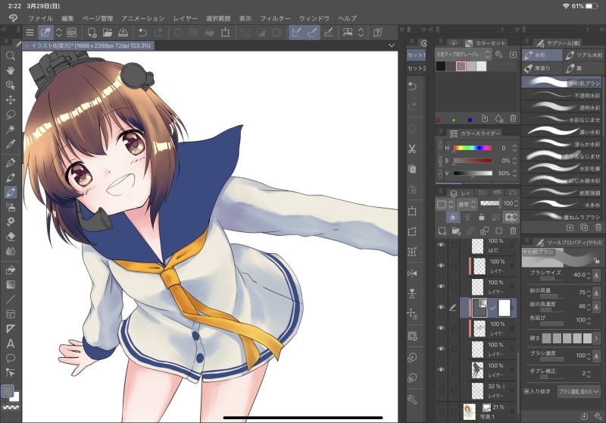The image size is (606, 423).
Task: Select the Balloon tool
Action: coord(11,358)
